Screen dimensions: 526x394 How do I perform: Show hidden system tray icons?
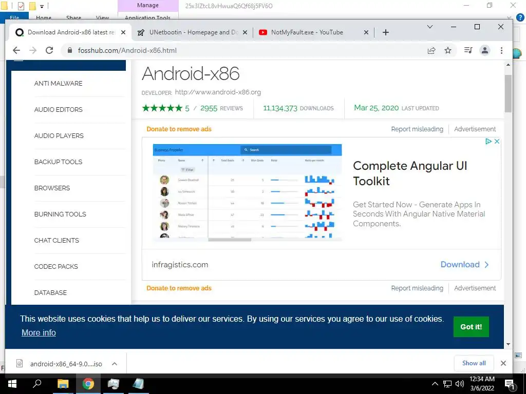coord(435,384)
